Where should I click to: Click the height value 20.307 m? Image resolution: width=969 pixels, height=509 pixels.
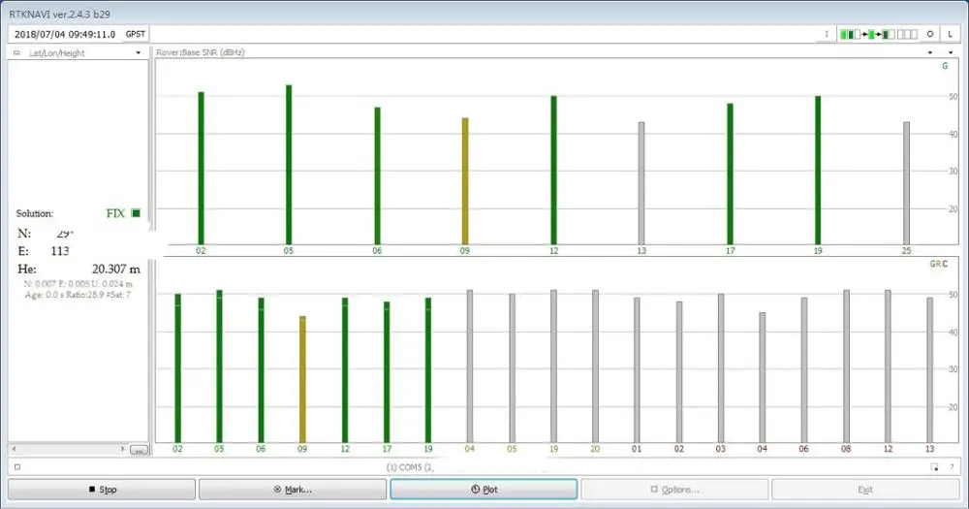(116, 269)
